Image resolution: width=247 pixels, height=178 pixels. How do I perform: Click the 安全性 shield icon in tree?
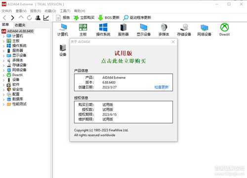pyautogui.click(x=9, y=89)
